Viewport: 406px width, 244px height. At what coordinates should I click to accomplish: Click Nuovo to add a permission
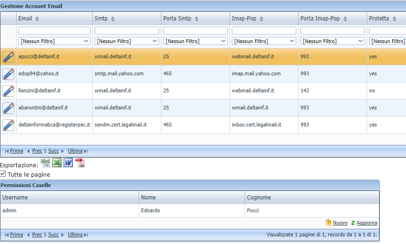pyautogui.click(x=340, y=223)
